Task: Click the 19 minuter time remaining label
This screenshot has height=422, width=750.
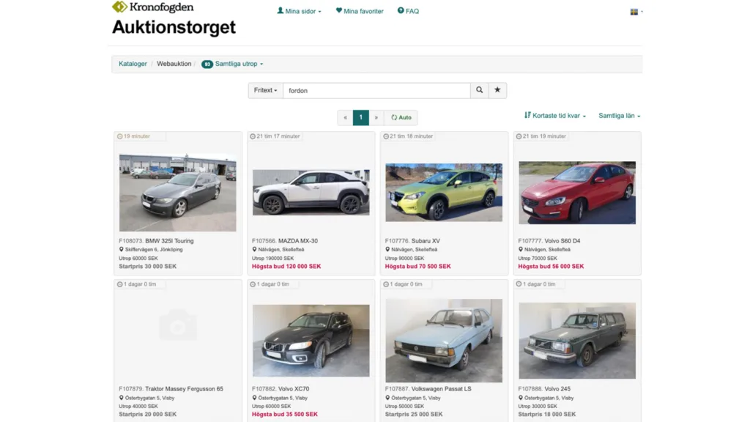Action: click(x=133, y=136)
